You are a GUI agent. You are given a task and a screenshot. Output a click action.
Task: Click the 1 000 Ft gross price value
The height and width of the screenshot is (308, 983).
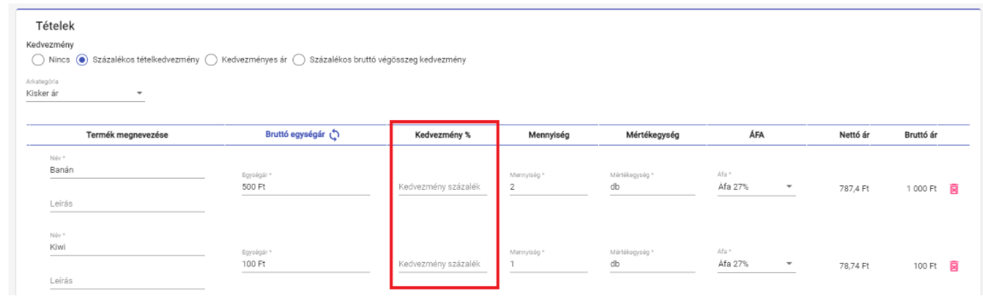921,189
